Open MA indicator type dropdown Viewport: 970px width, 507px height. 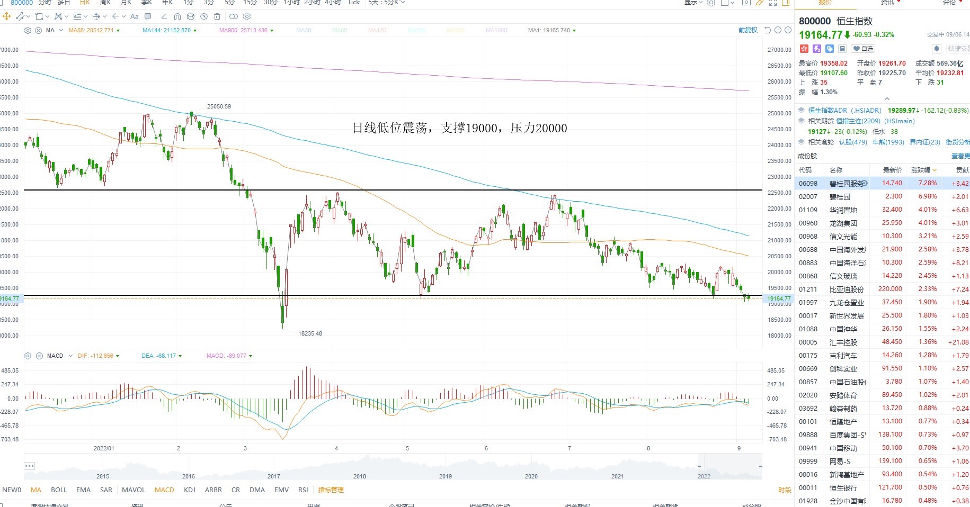point(61,30)
